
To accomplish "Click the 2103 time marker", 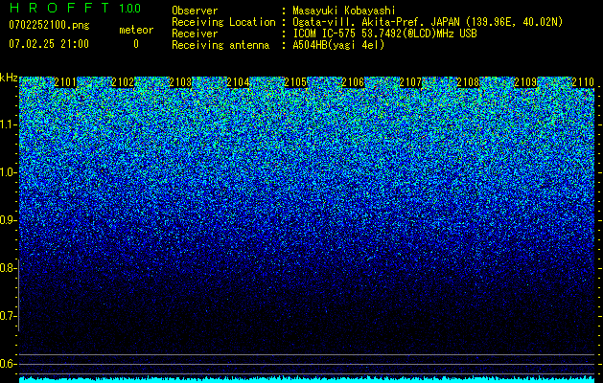I will (x=180, y=82).
